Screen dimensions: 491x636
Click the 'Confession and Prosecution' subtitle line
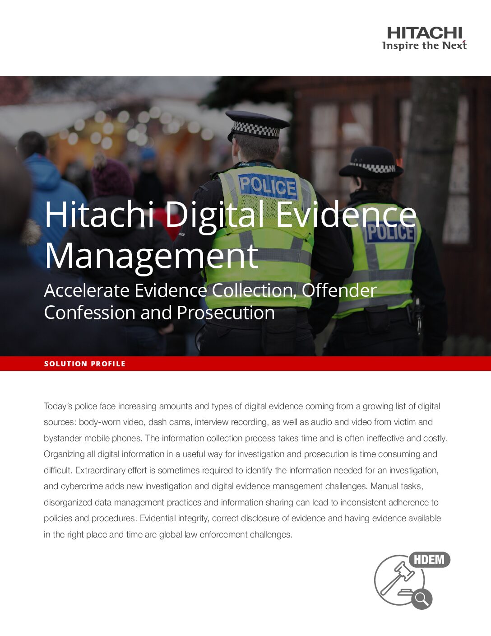159,313
